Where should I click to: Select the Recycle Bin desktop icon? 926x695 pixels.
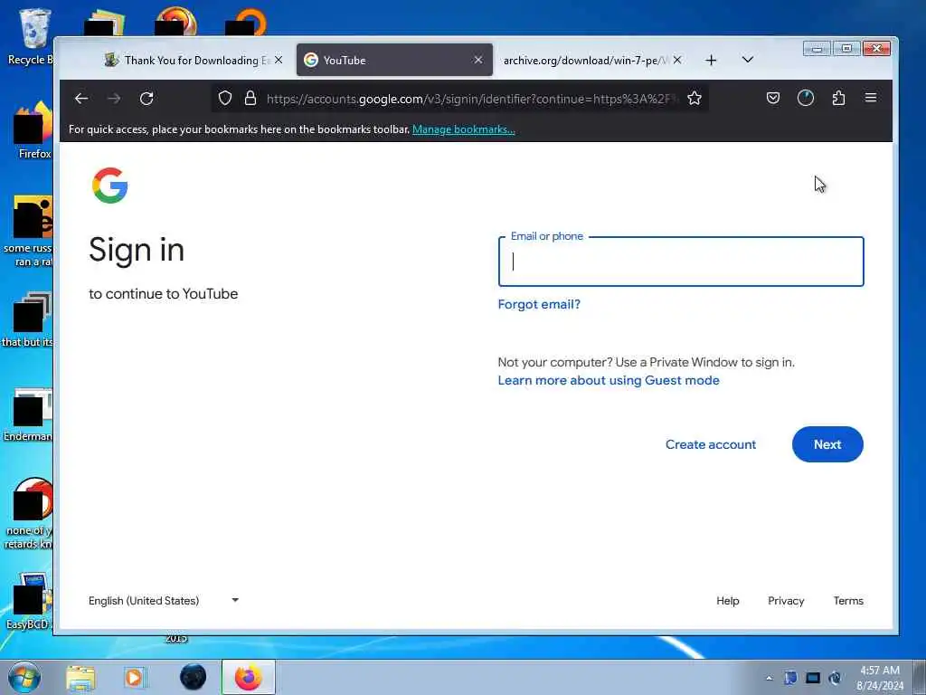[31, 36]
